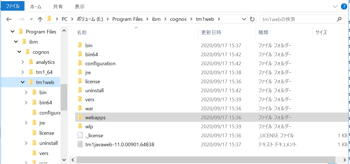
Task: Click PC in the address breadcrumb
Action: (x=65, y=19)
